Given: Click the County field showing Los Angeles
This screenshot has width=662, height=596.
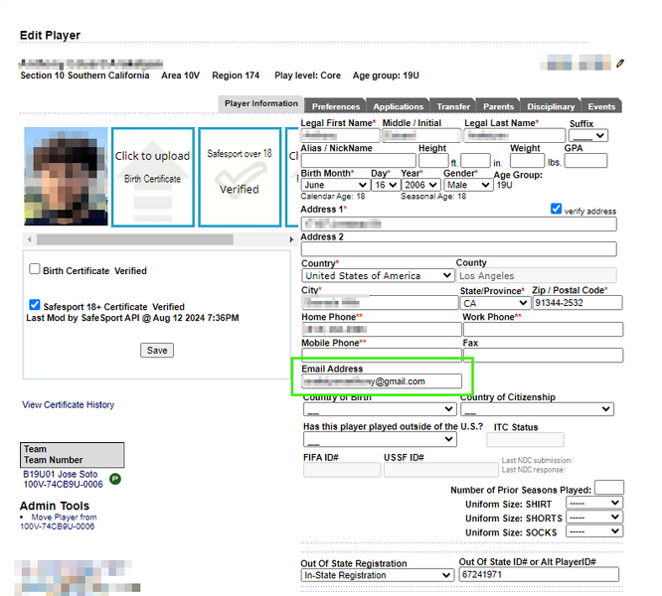Looking at the screenshot, I should click(536, 276).
